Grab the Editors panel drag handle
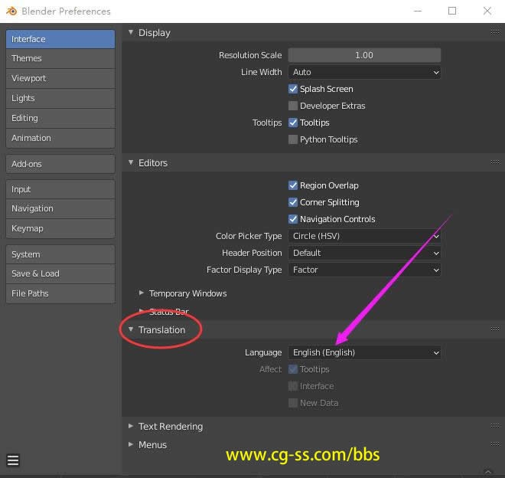The image size is (505, 478). coord(494,162)
